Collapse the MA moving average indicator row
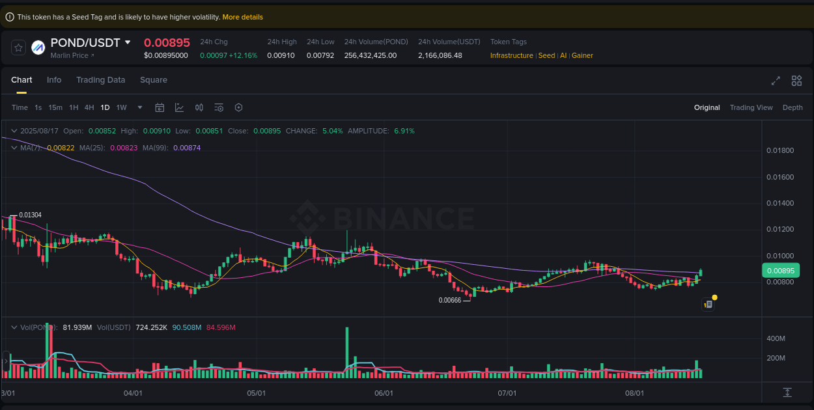Screen dimensions: 814x410 pos(13,148)
